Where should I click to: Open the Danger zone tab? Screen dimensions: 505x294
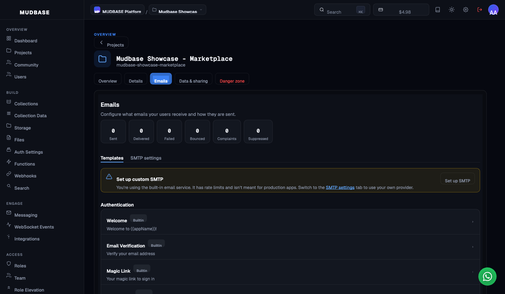tap(232, 79)
